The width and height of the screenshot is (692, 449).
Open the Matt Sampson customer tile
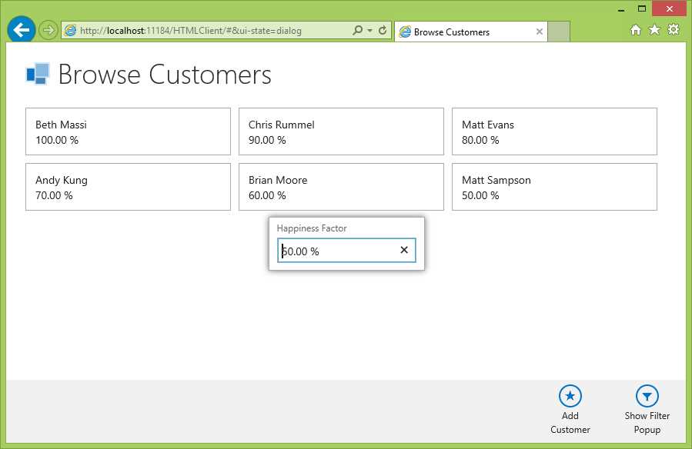[554, 187]
